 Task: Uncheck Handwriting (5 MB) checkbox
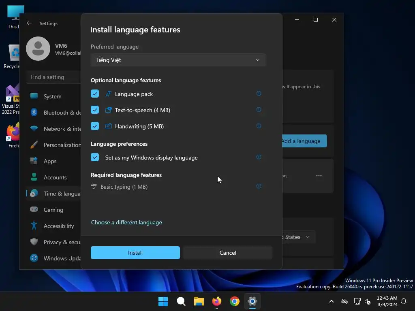coord(95,126)
